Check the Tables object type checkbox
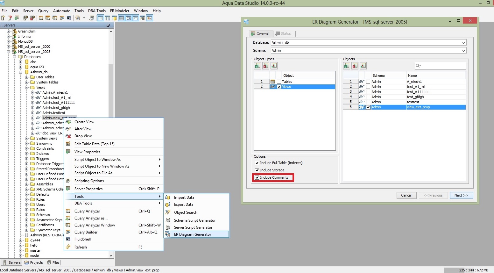The image size is (494, 273). (279, 82)
